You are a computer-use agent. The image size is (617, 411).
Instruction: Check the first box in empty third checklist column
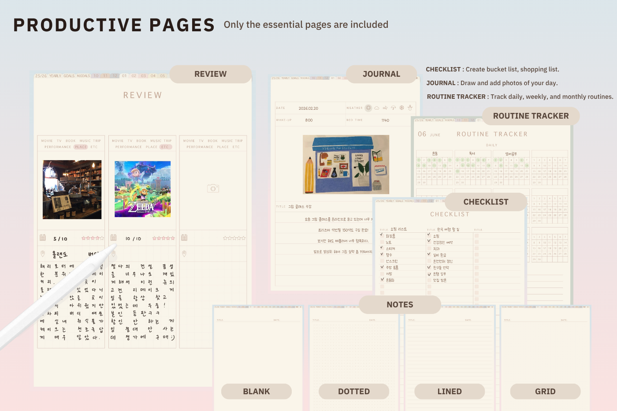click(x=476, y=235)
